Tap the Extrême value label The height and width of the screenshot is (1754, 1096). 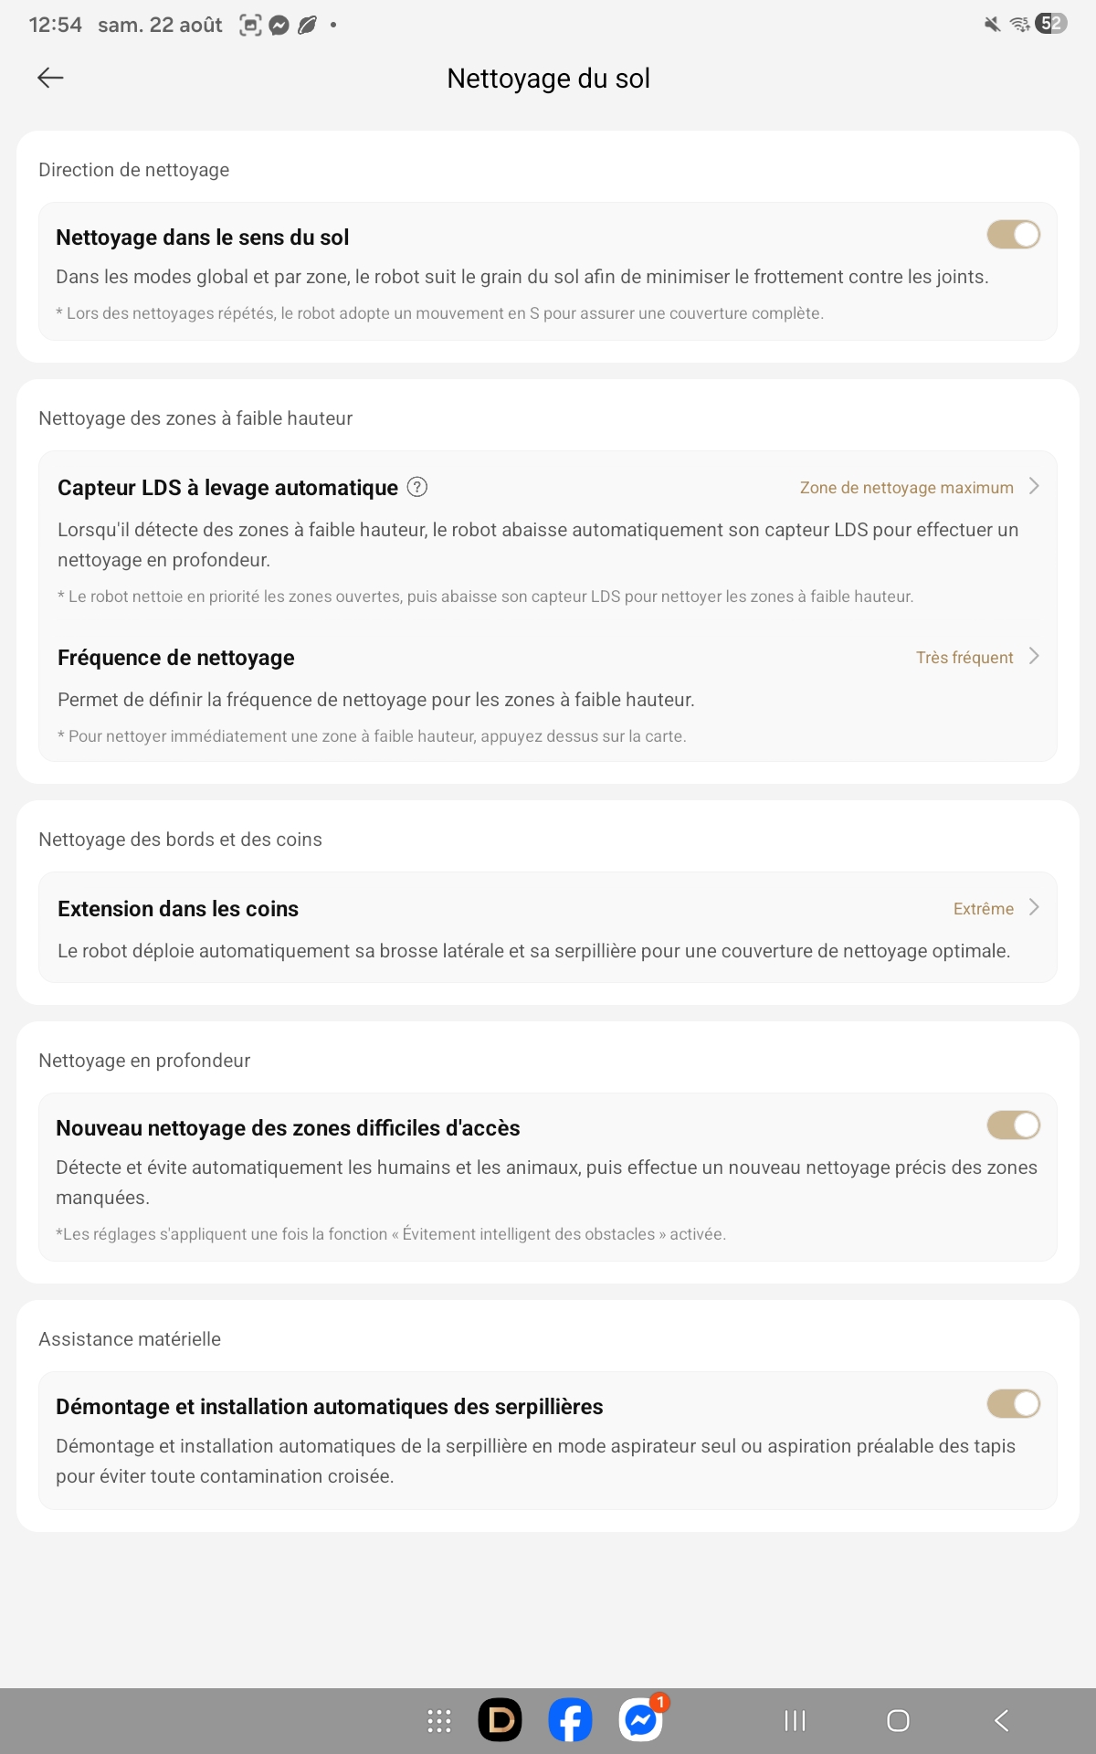984,909
